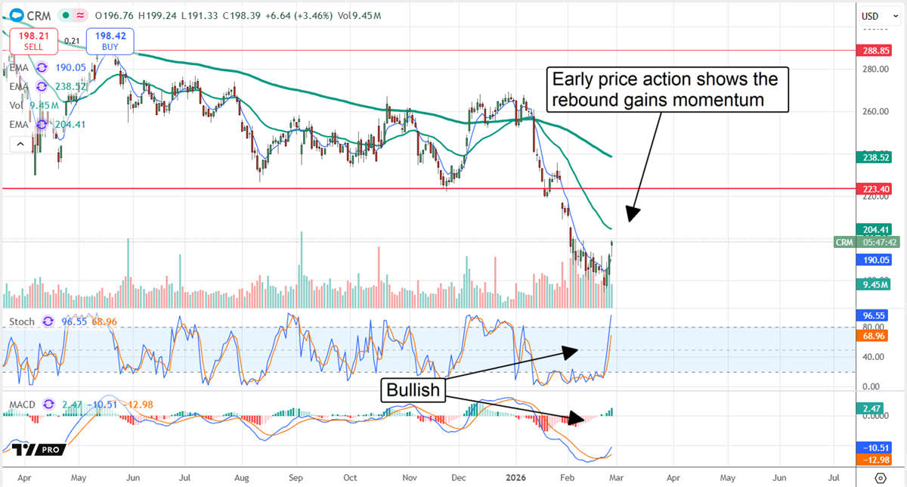Click the Dec label on the time axis
907x487 pixels.
tap(458, 479)
